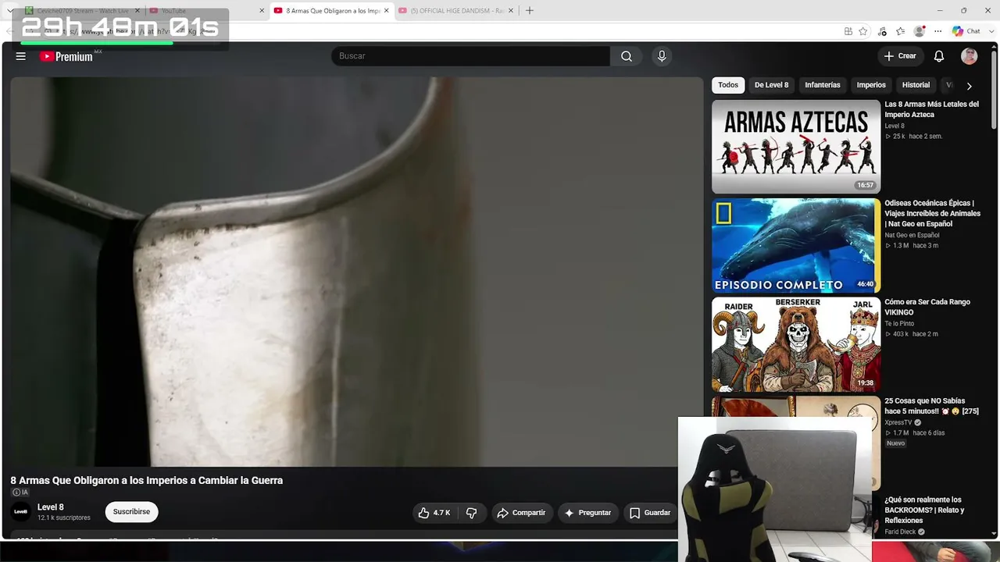
Task: Like the video with 4.7 K likes
Action: click(x=434, y=513)
